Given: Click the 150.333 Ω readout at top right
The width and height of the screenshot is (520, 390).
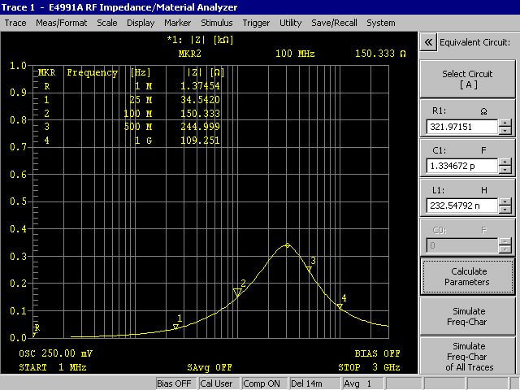Looking at the screenshot, I should pyautogui.click(x=380, y=54).
